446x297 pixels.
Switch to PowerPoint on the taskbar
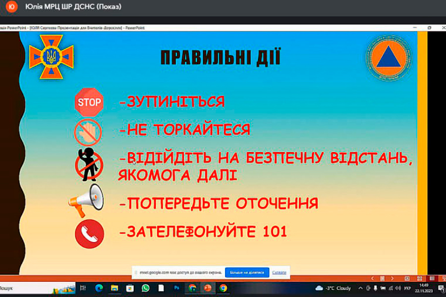tap(208, 288)
